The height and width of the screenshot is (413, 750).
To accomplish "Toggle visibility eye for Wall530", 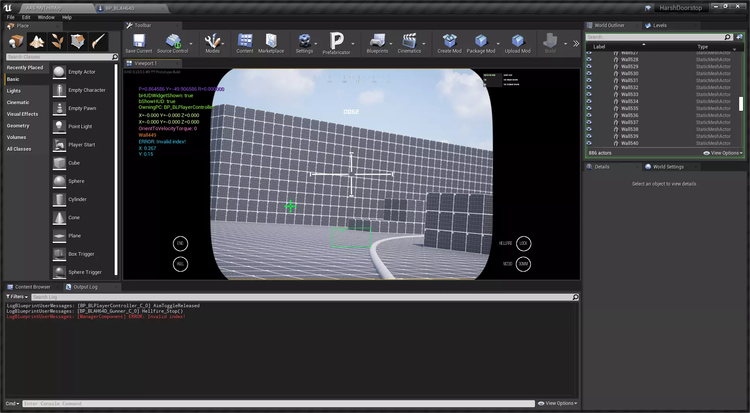I will pos(589,73).
